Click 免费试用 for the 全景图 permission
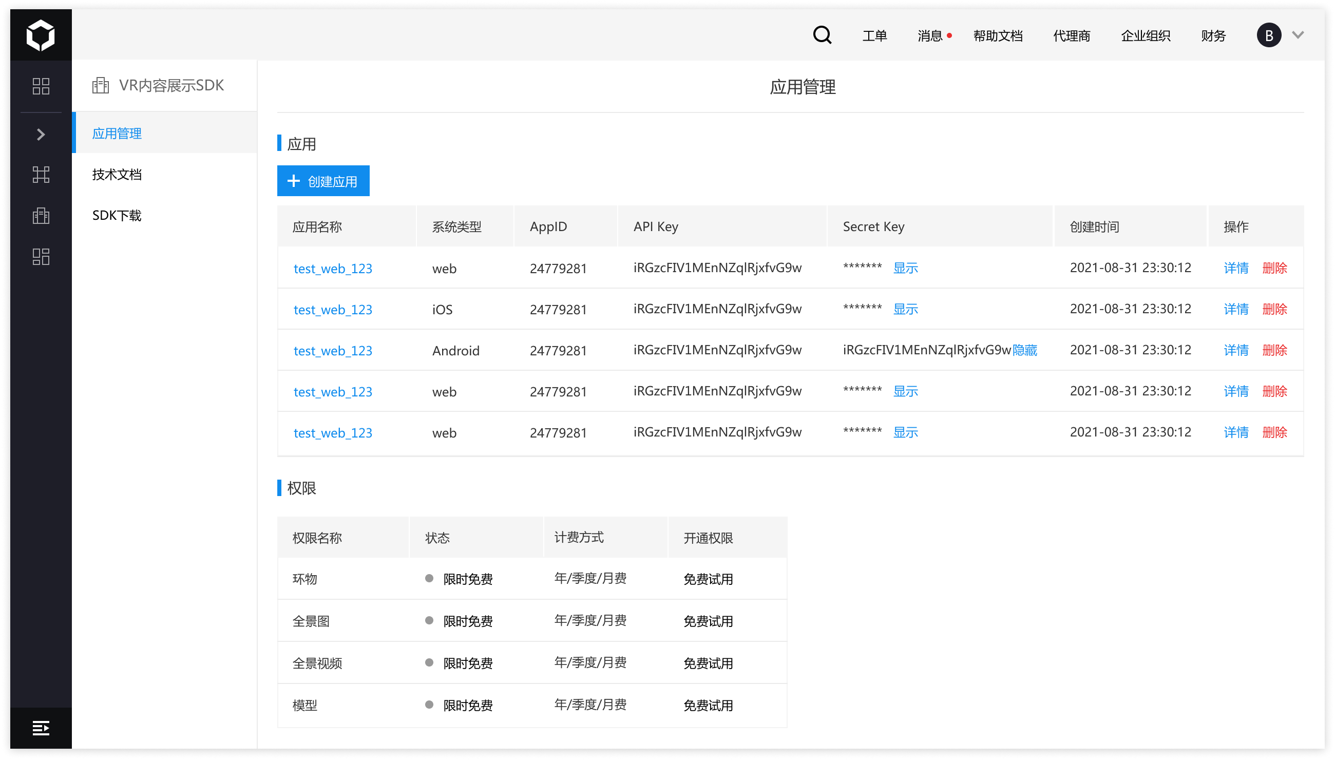Screen dimensions: 1335x760 pyautogui.click(x=708, y=621)
